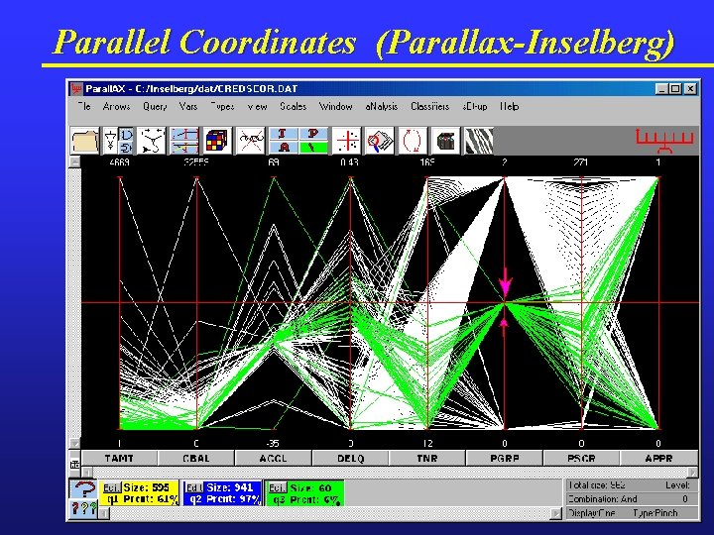The height and width of the screenshot is (535, 714).
Task: Click the upper magenta arrow on PGRP axis
Action: click(x=505, y=283)
